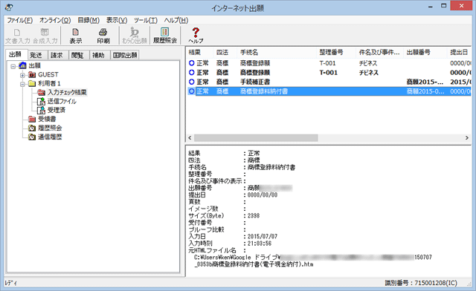Select the 出願 root tree icon
476x291 pixels.
[x=23, y=65]
